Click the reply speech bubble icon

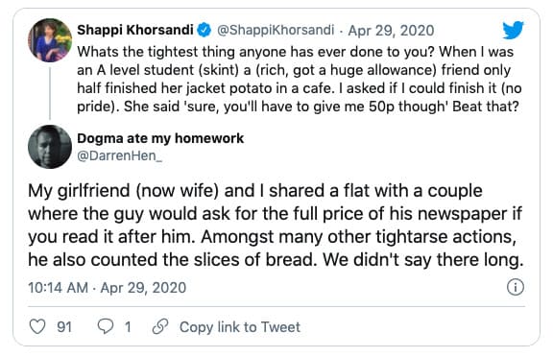pos(105,326)
